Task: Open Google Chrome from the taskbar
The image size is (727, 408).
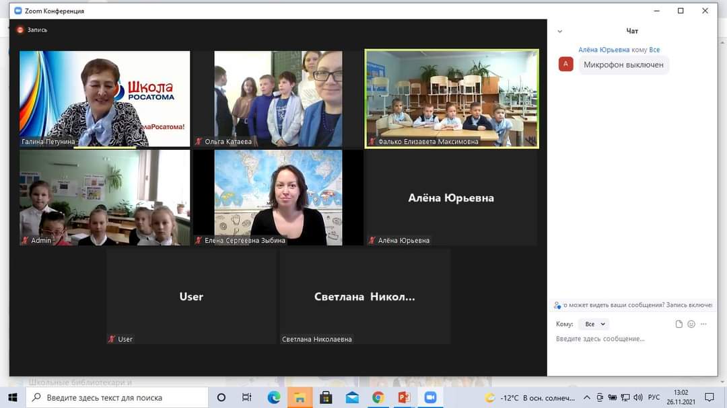Action: click(378, 397)
